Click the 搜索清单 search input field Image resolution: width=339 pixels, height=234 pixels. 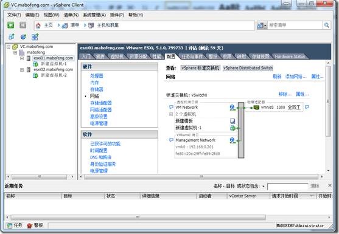coord(295,26)
